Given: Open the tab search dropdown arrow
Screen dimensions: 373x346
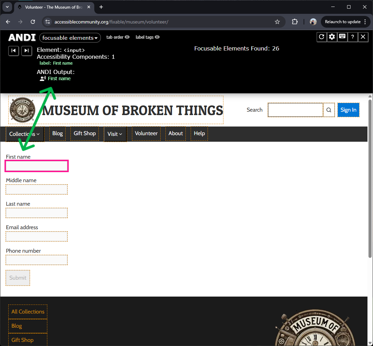Looking at the screenshot, I should click(7, 7).
